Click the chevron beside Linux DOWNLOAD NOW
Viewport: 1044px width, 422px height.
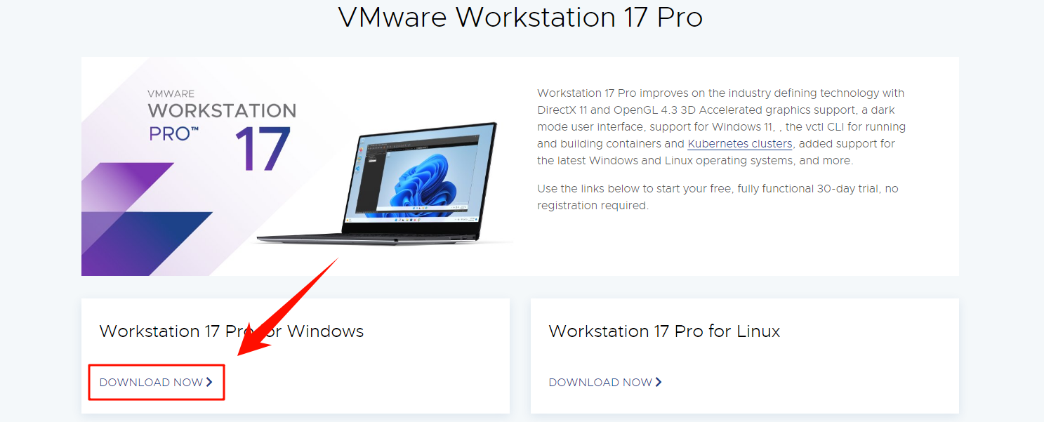point(659,382)
